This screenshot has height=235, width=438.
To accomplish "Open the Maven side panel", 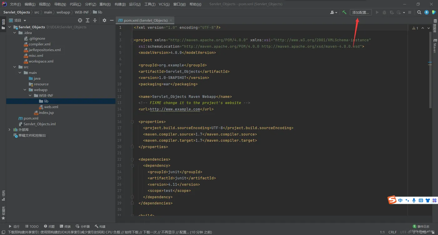I will coord(435,46).
